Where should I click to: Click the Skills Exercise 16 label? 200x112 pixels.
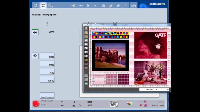pos(47,101)
